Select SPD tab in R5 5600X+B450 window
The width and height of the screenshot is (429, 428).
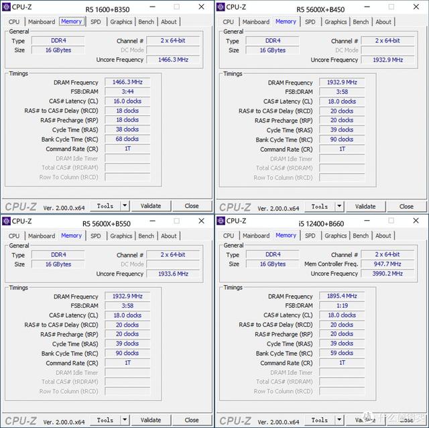(x=310, y=22)
